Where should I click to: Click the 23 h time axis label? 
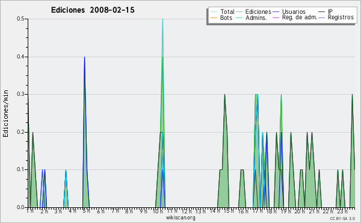342,211
